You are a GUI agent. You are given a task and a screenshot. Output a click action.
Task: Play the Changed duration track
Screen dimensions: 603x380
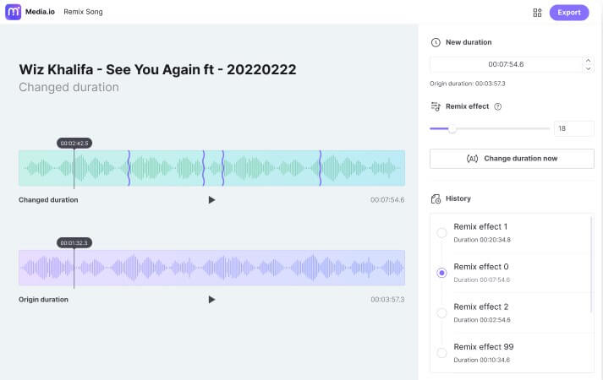211,200
